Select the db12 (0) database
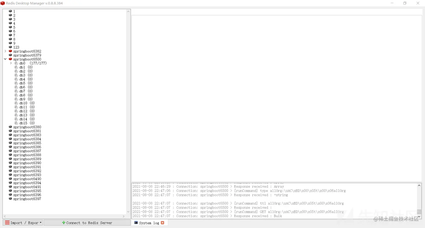This screenshot has height=228, width=425. pos(27,111)
